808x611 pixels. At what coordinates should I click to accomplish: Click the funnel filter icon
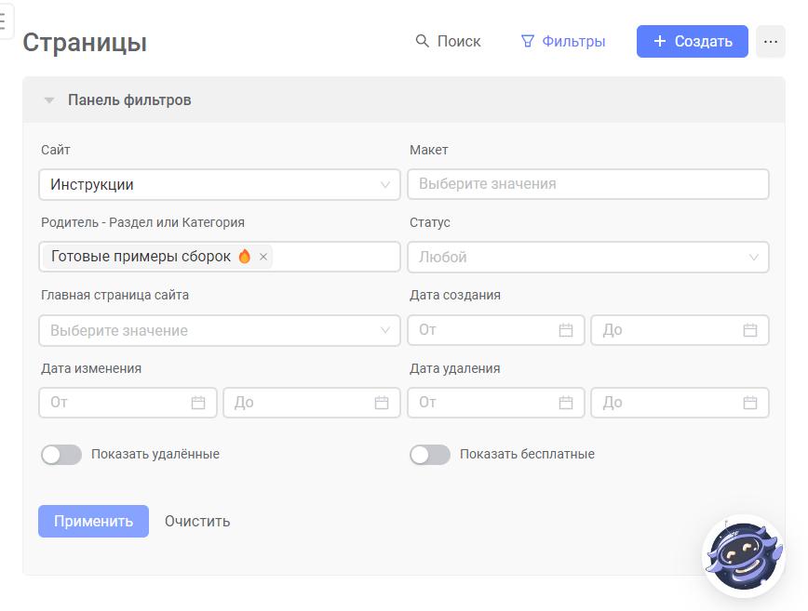pyautogui.click(x=527, y=41)
